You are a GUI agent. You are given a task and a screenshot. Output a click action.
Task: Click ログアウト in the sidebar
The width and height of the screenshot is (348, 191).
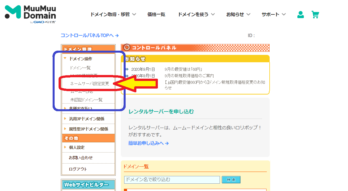78,169
